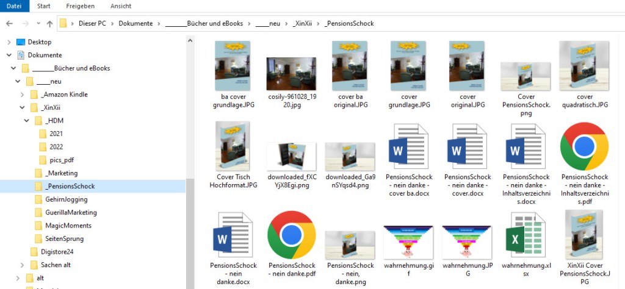
Task: Select Inhaltsverzeichnis.pdf Chrome file icon
Action: (584, 146)
